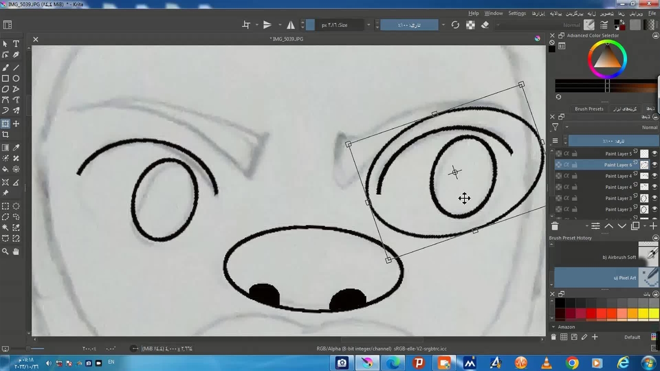Choose the Move tool

click(16, 124)
